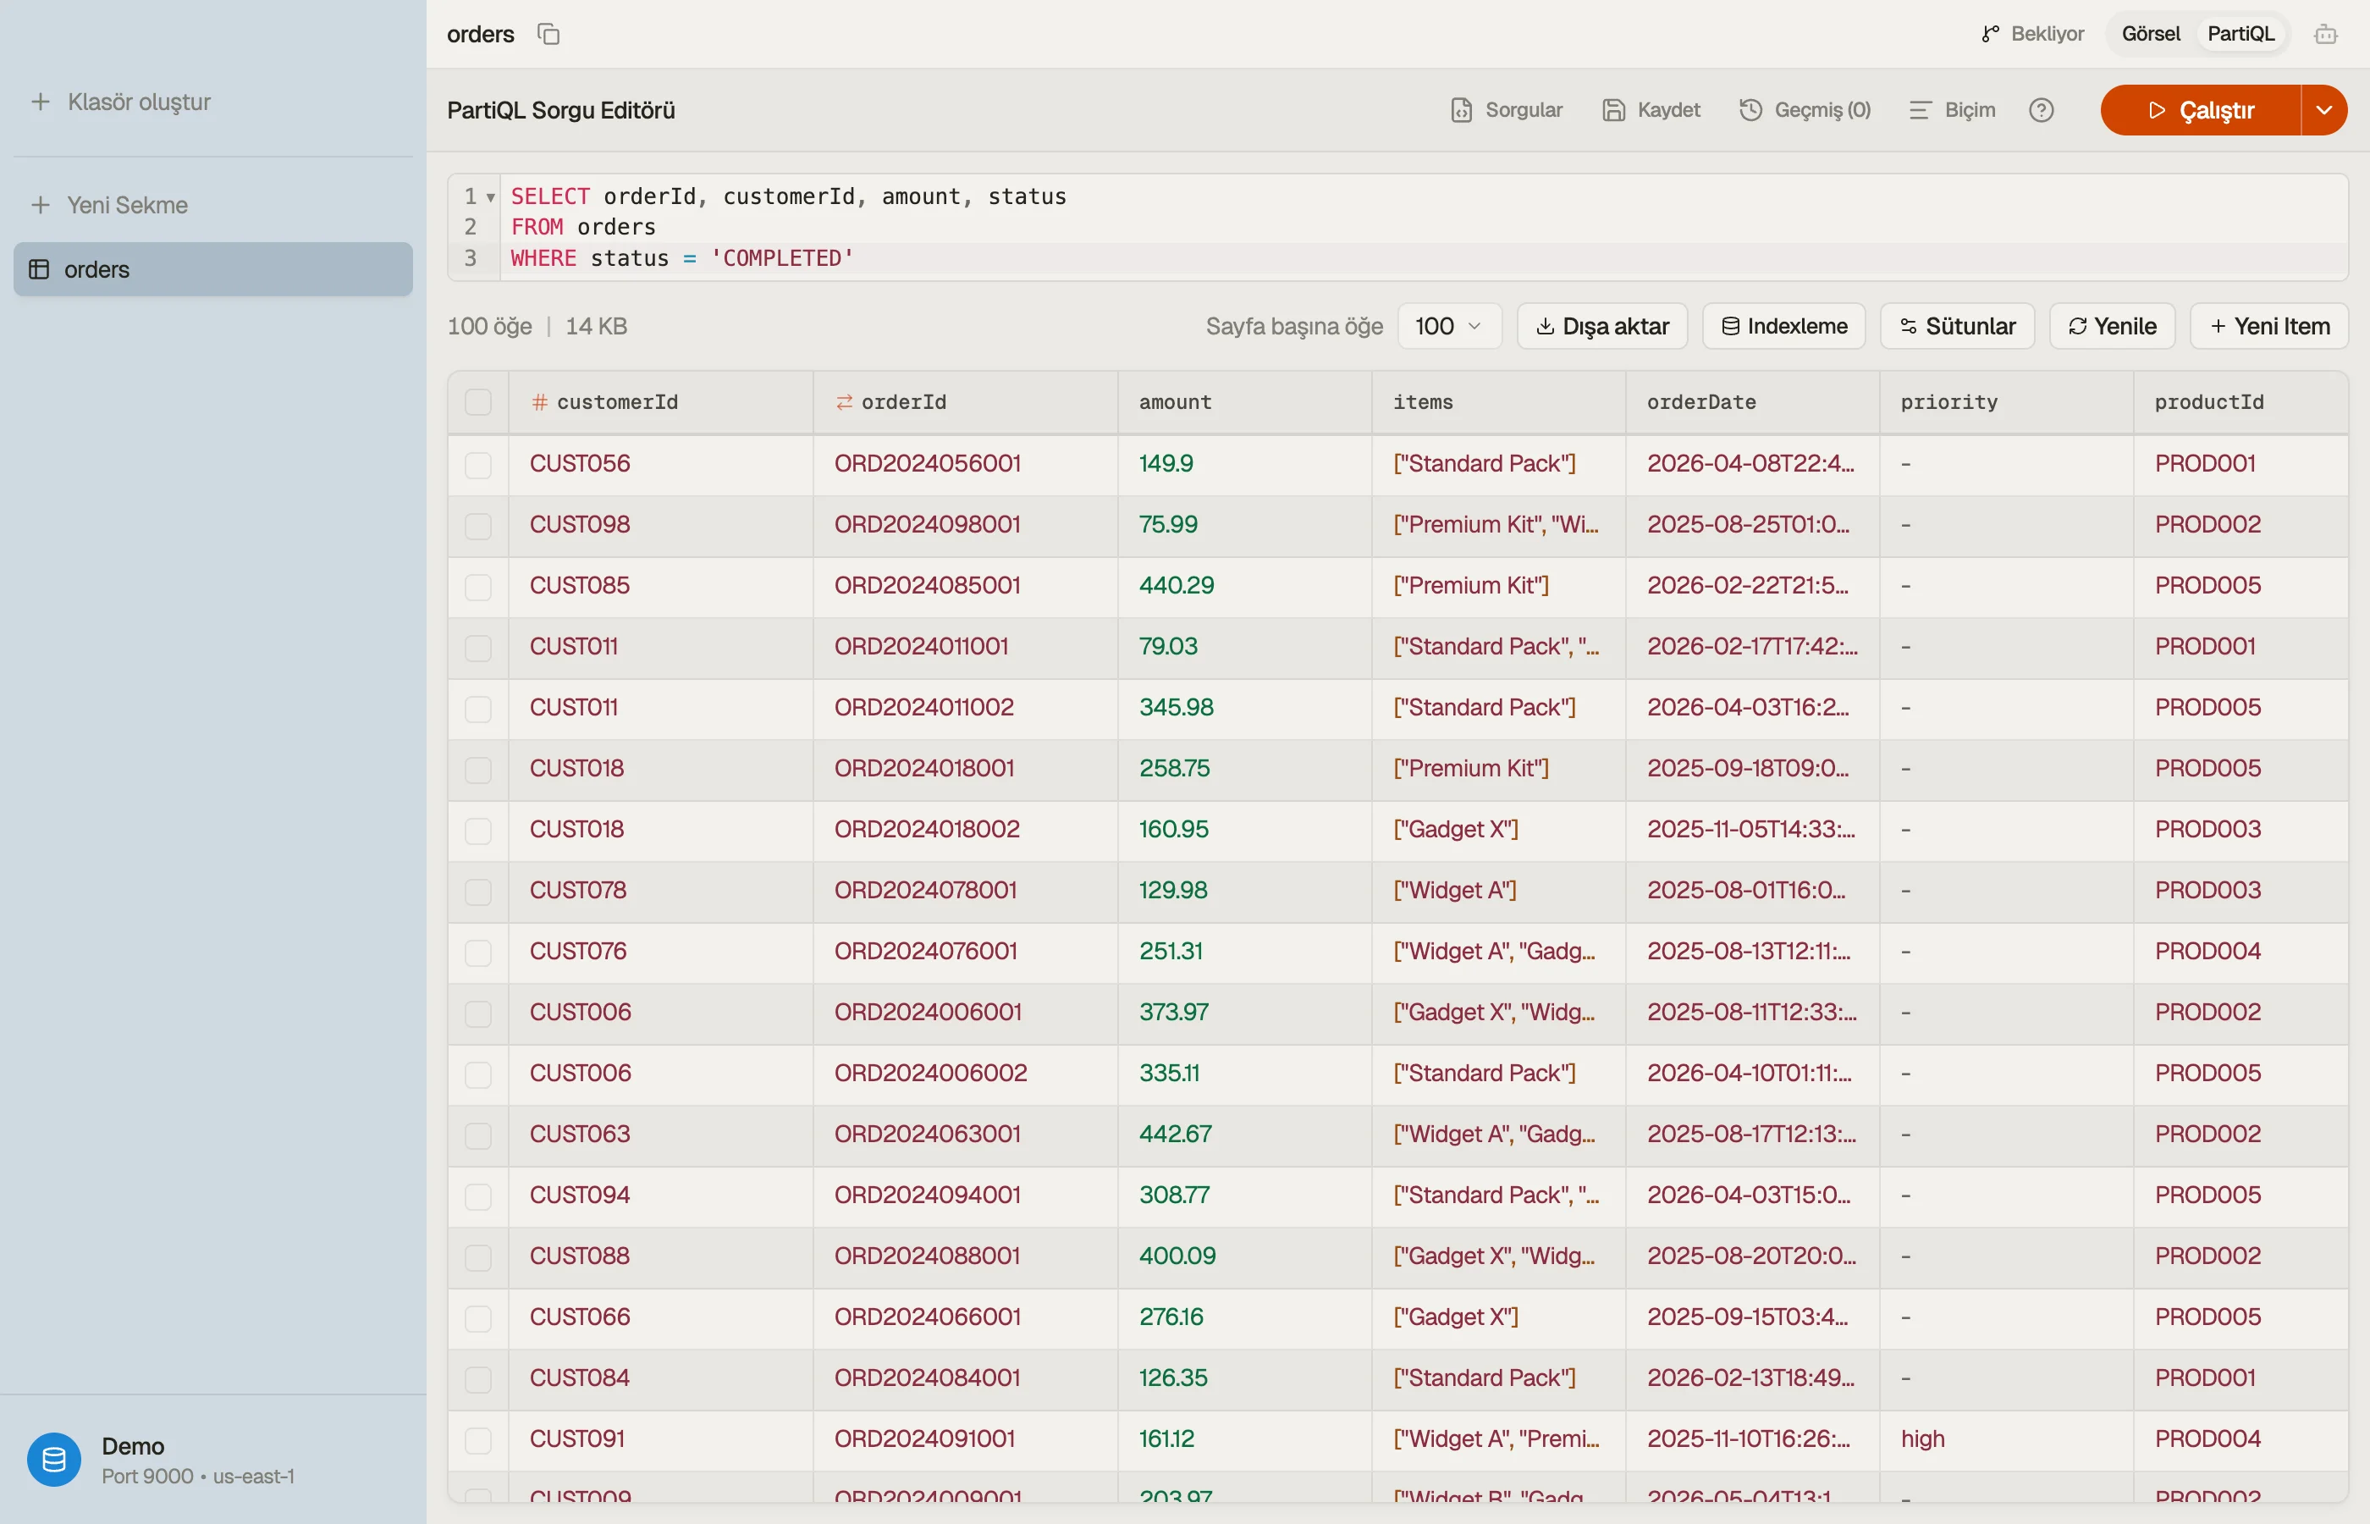Screen dimensions: 2370x1524
Task: Click Dışa aktar export button
Action: point(1601,326)
